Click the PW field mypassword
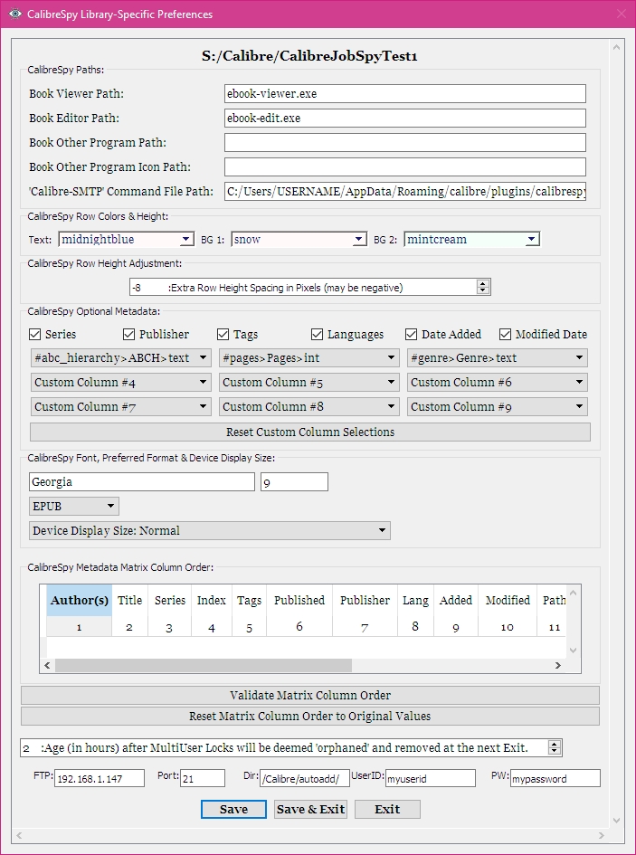Screen dimensions: 636x855 [x=555, y=779]
